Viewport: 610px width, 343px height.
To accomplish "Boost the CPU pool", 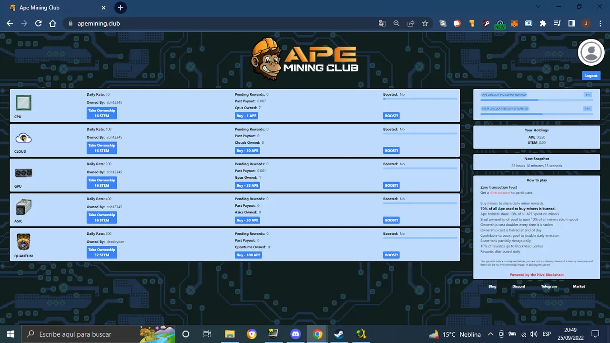I will (x=391, y=116).
